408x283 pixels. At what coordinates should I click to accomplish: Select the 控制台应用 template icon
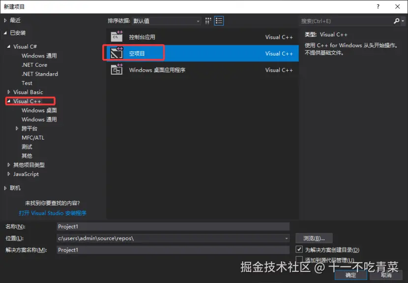[117, 35]
